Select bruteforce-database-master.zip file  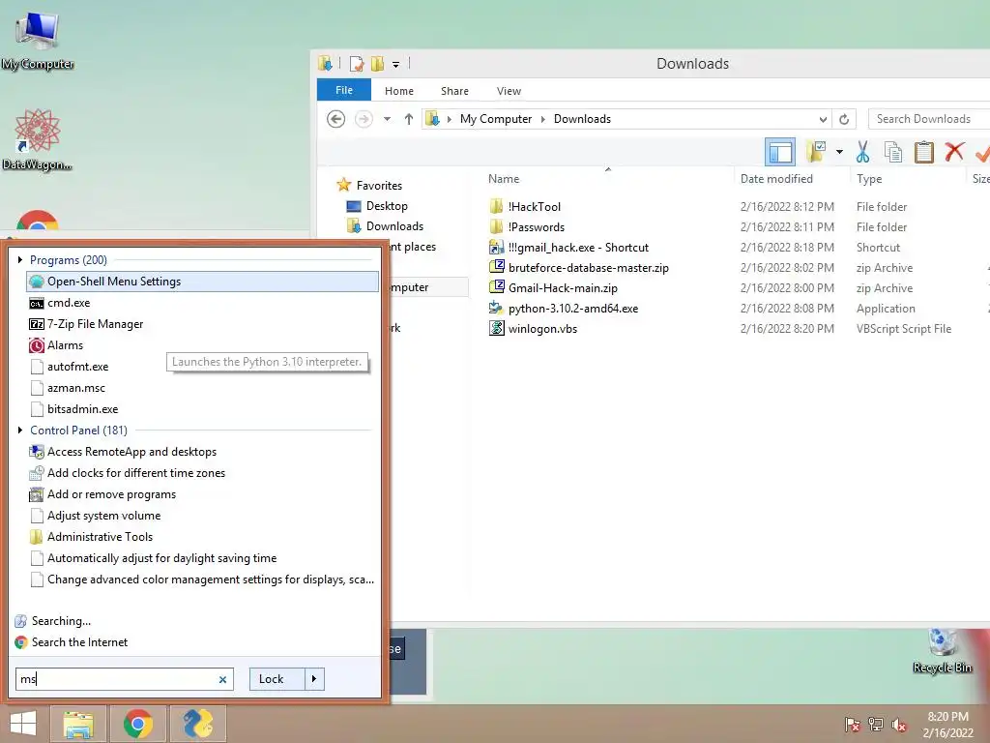point(589,268)
